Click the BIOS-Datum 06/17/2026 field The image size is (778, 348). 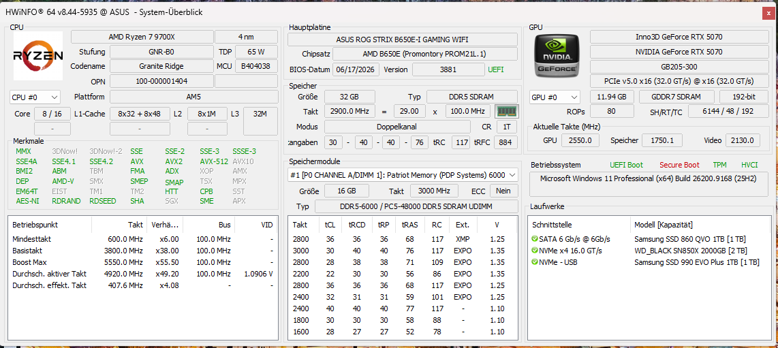[x=356, y=69]
